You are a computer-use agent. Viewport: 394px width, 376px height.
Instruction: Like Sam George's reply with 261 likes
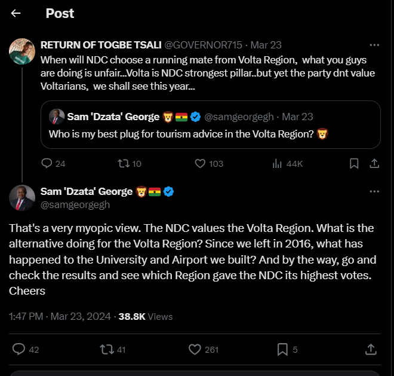tap(194, 349)
